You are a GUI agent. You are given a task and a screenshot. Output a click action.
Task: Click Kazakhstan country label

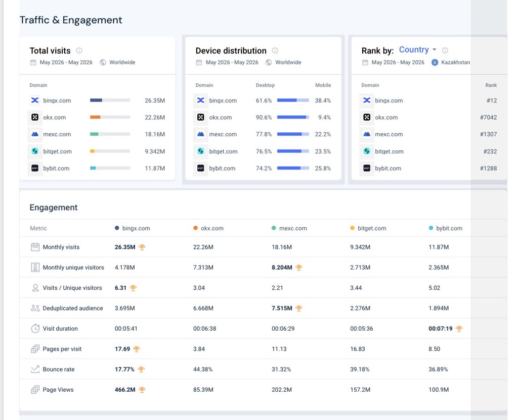coord(456,62)
